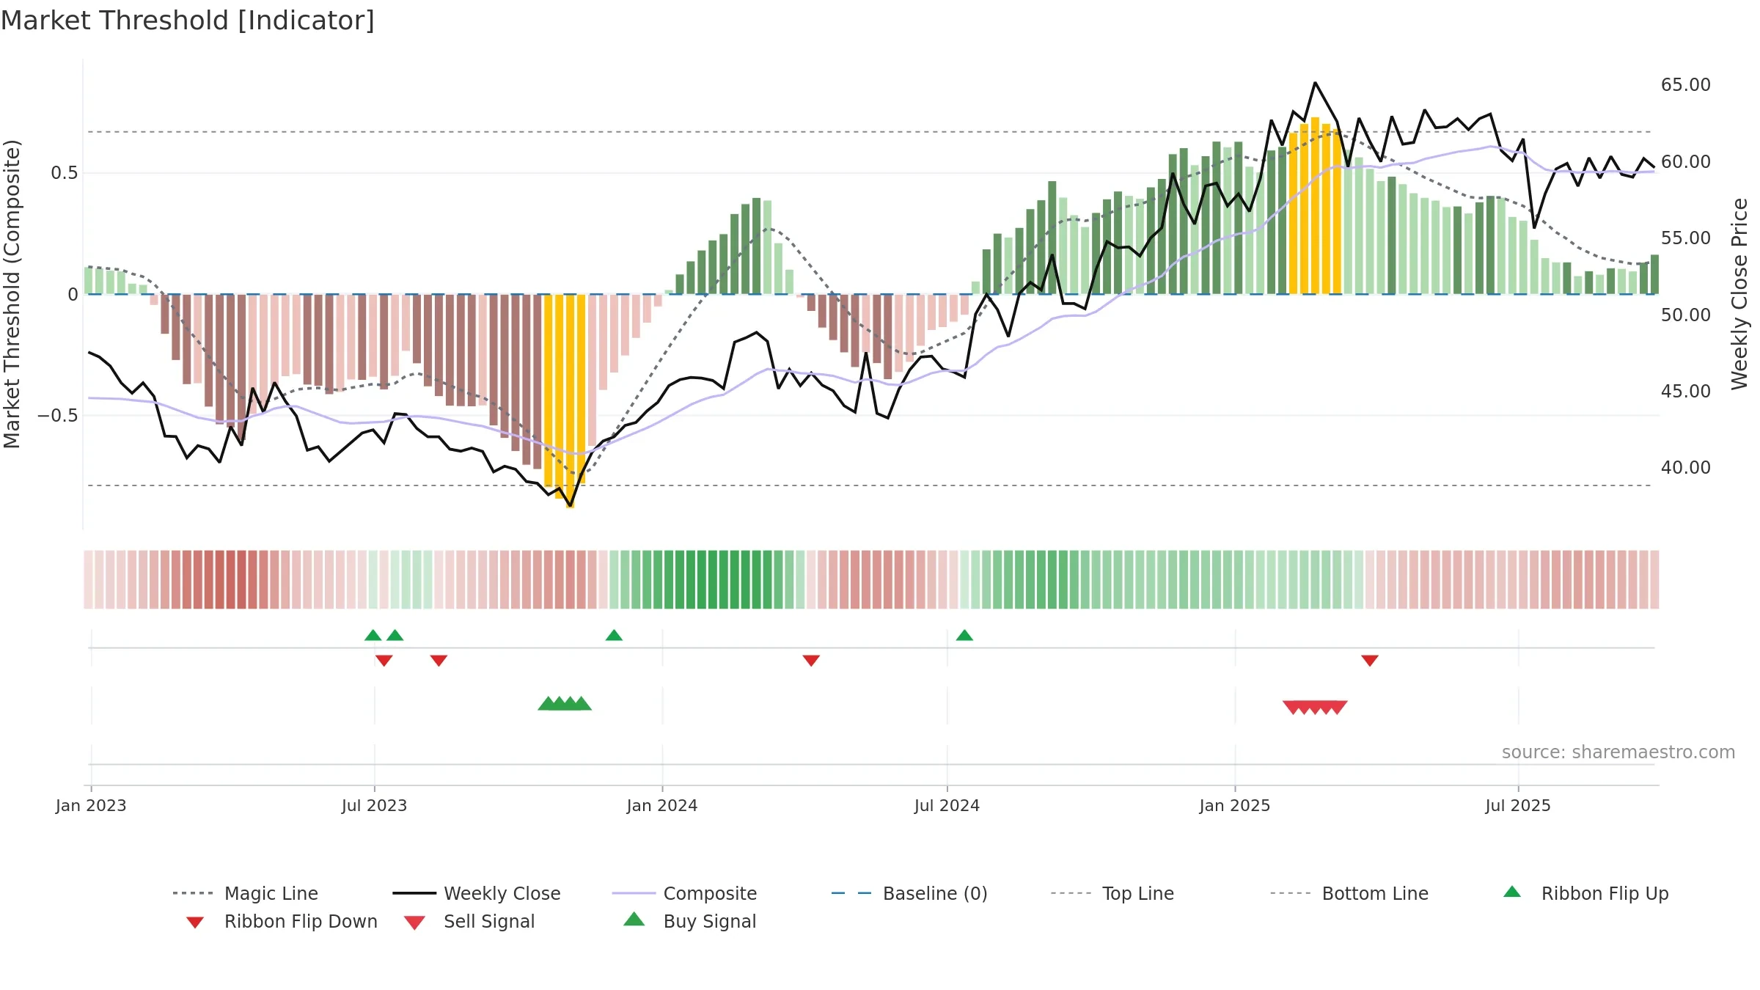Click the 55.00 price axis label

pos(1686,238)
